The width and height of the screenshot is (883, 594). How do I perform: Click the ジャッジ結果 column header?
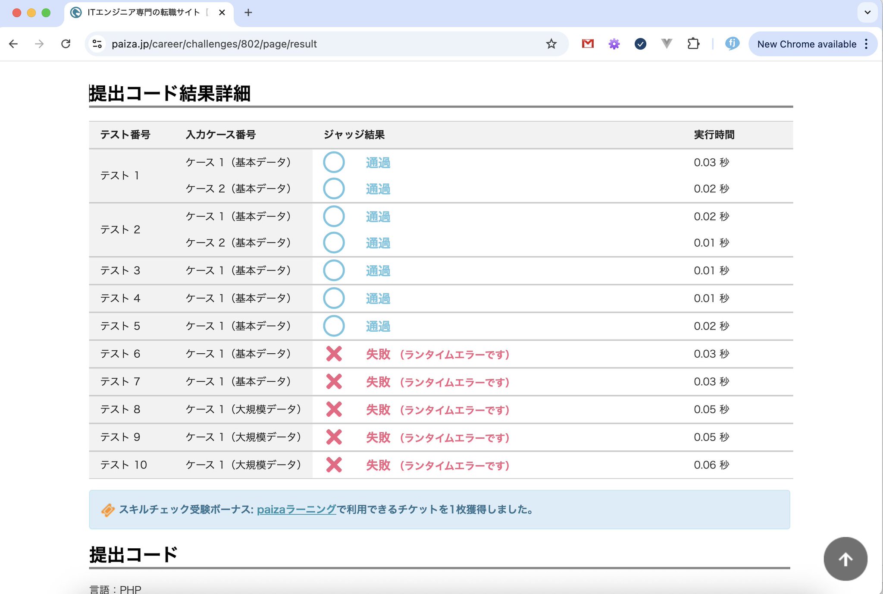click(354, 135)
